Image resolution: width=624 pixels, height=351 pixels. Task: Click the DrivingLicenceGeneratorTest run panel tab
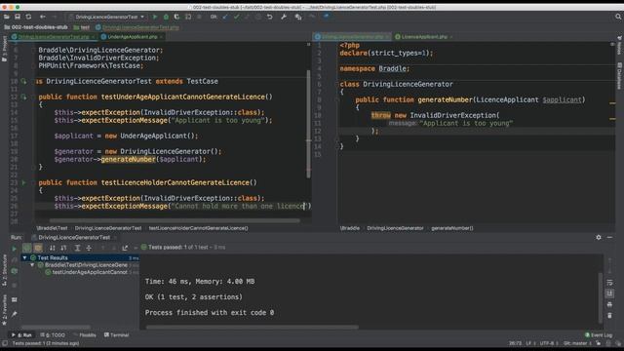(x=74, y=237)
